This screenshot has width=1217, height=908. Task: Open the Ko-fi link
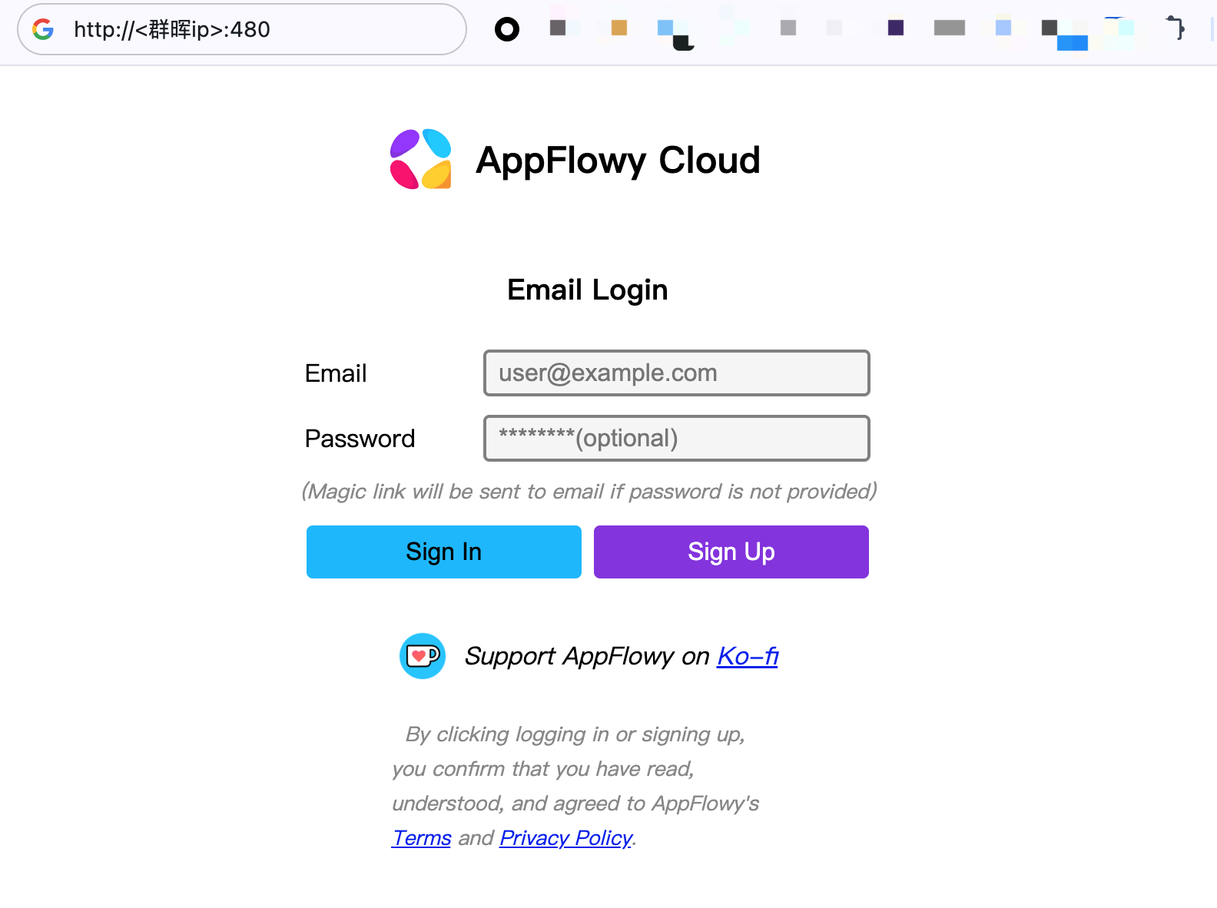(748, 656)
